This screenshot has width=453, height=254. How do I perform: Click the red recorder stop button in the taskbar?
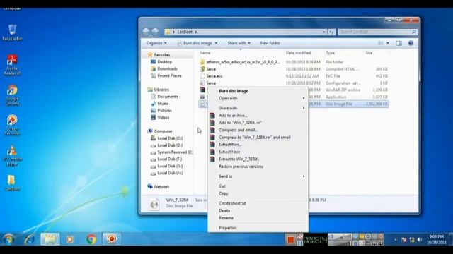point(291,240)
